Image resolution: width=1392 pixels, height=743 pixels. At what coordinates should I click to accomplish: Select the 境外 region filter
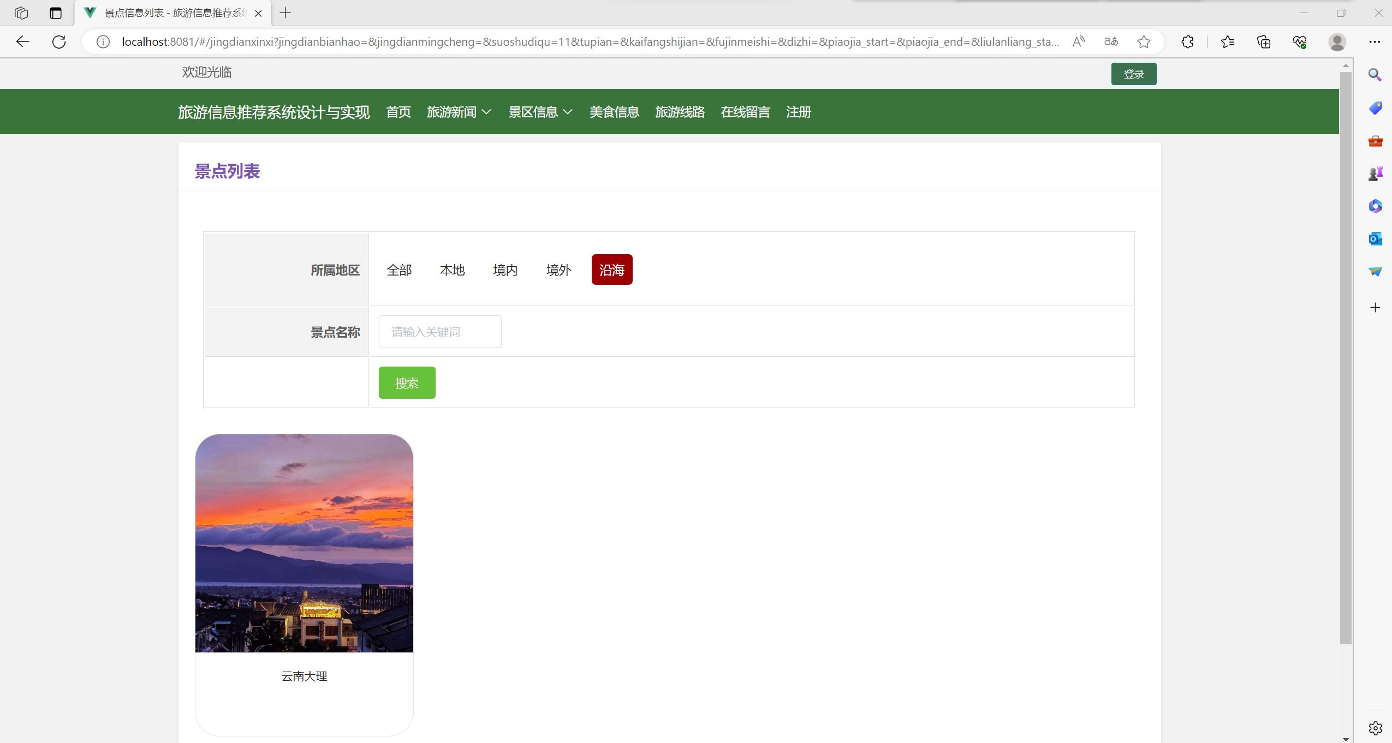point(558,270)
